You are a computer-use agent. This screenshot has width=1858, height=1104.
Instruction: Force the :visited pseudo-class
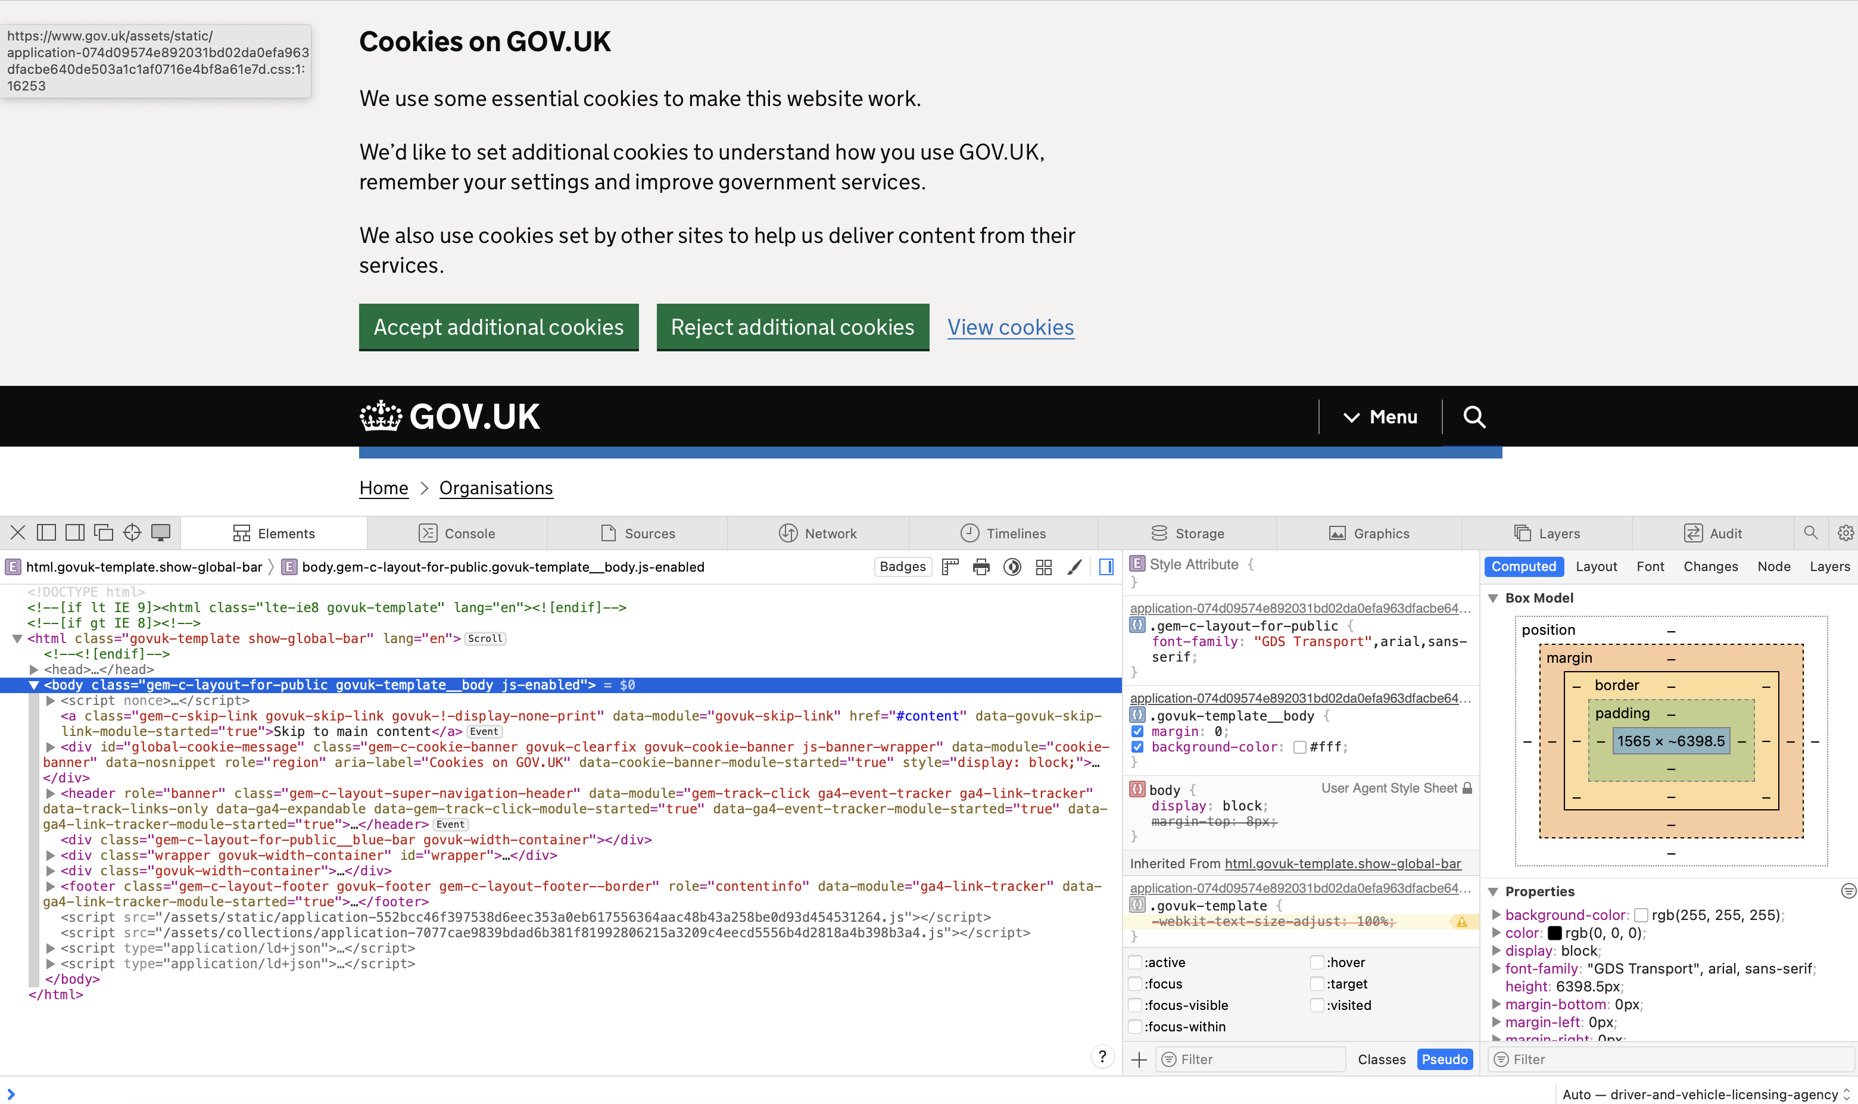pyautogui.click(x=1317, y=1006)
